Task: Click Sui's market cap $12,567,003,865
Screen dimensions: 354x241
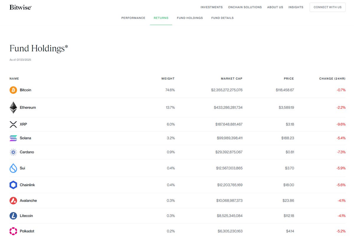Action: click(x=229, y=168)
